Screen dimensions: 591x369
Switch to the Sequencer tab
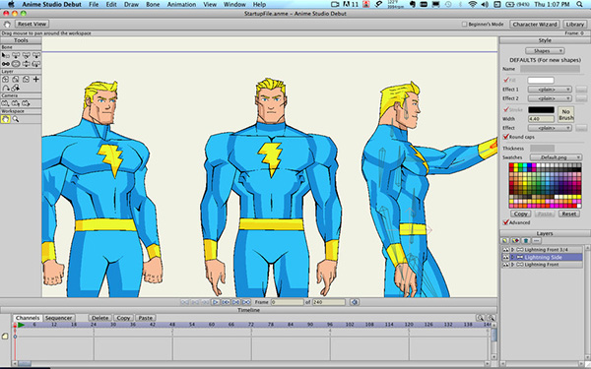pos(59,318)
